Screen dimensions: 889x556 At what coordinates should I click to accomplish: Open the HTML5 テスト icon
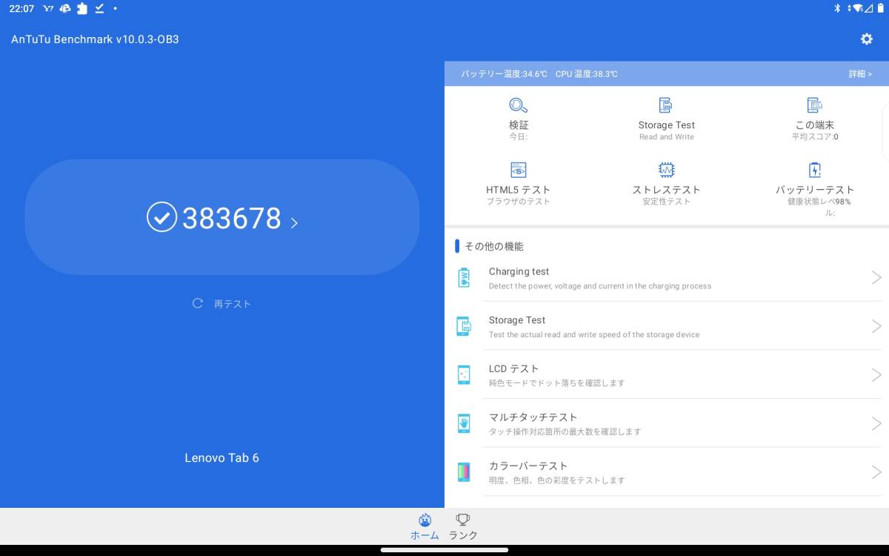[x=519, y=170]
